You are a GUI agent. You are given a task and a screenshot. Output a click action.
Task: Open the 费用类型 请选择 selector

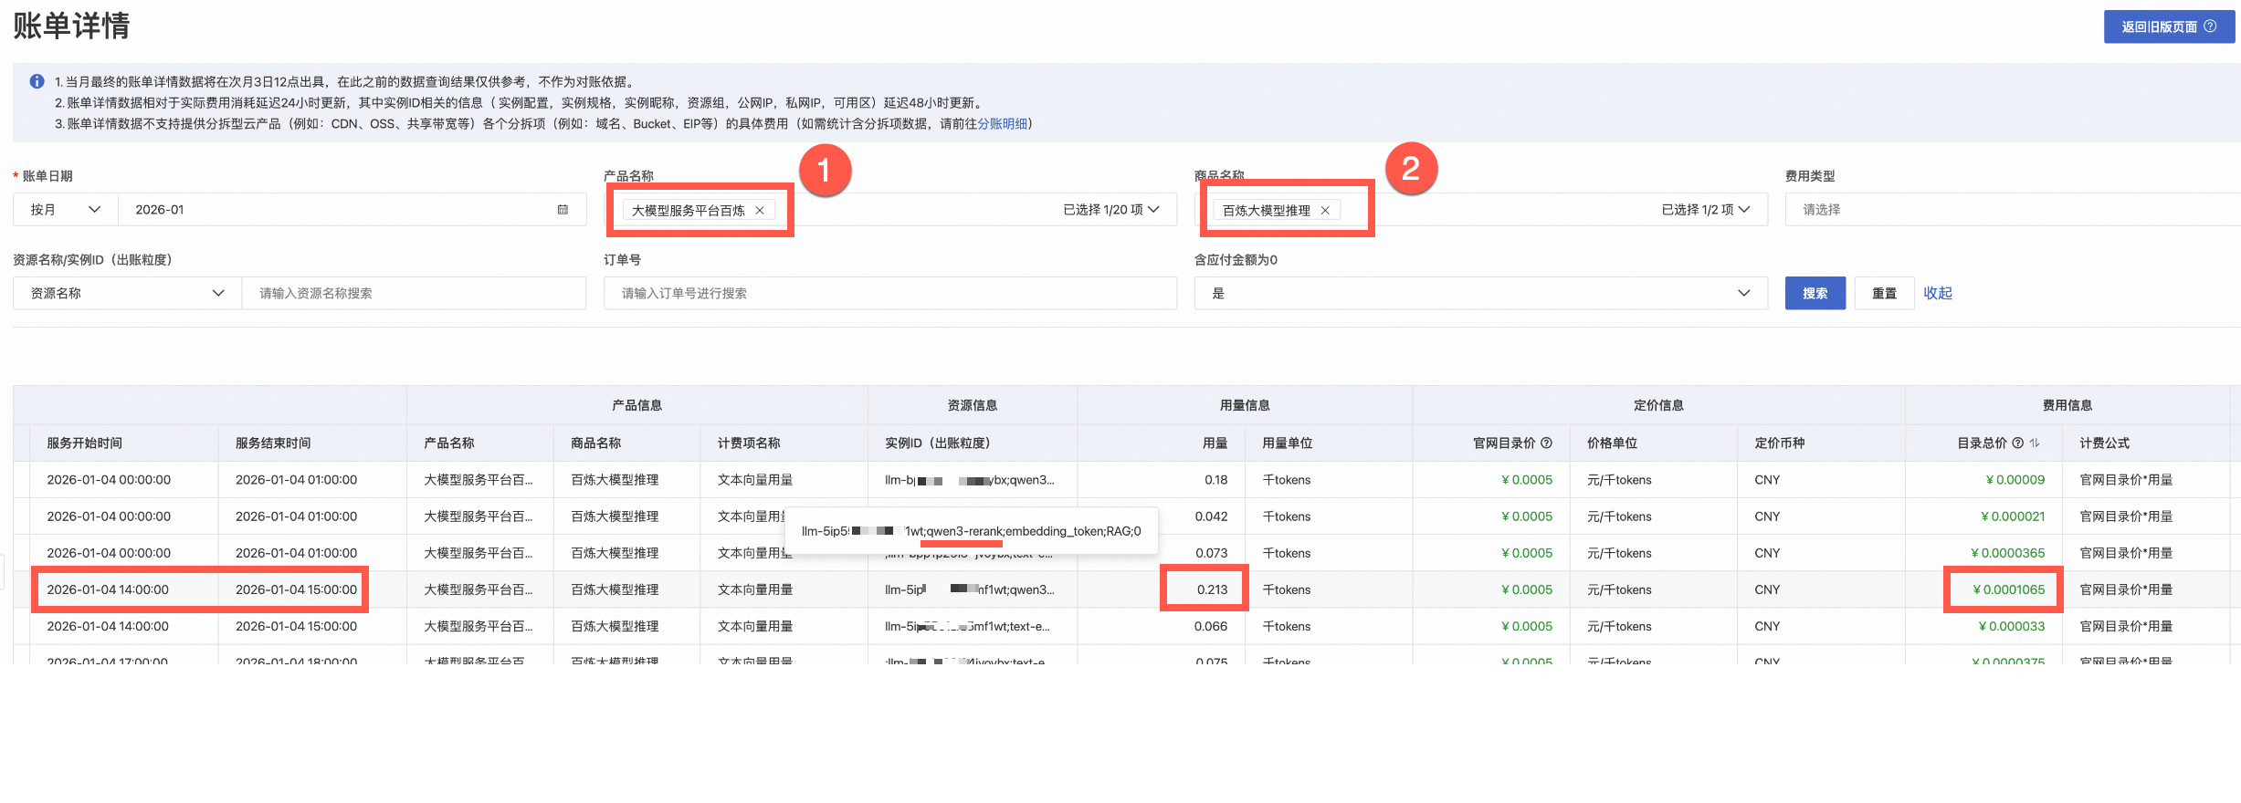pos(2013,209)
